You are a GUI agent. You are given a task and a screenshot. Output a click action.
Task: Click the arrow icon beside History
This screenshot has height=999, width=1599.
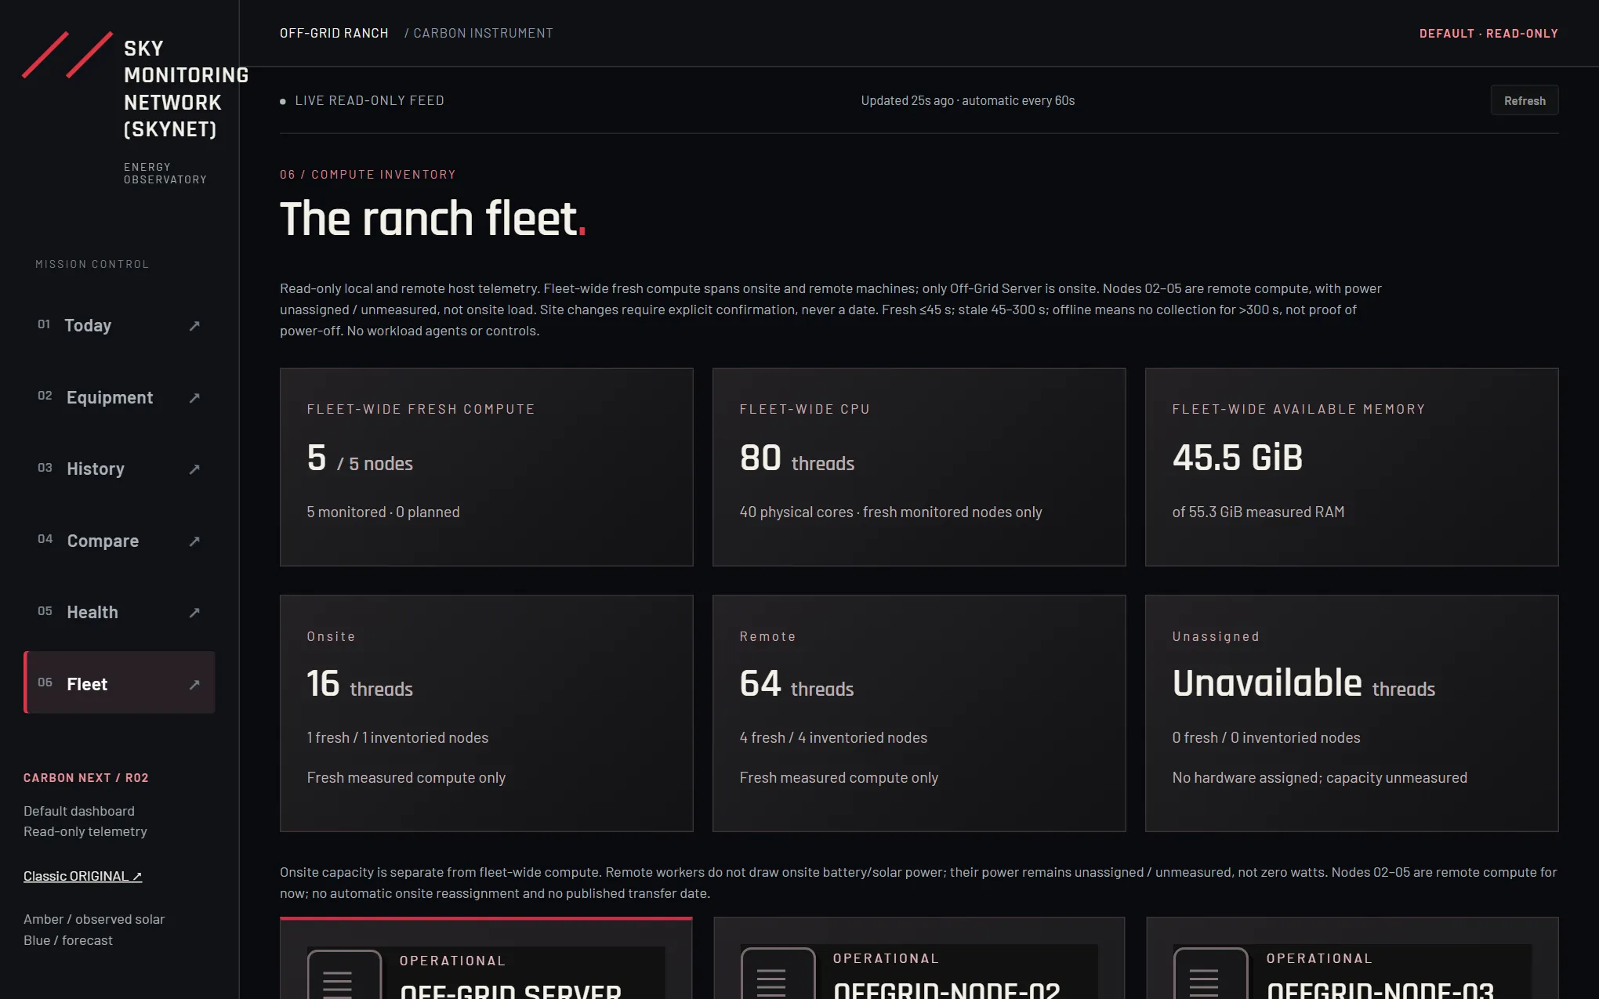click(x=194, y=469)
